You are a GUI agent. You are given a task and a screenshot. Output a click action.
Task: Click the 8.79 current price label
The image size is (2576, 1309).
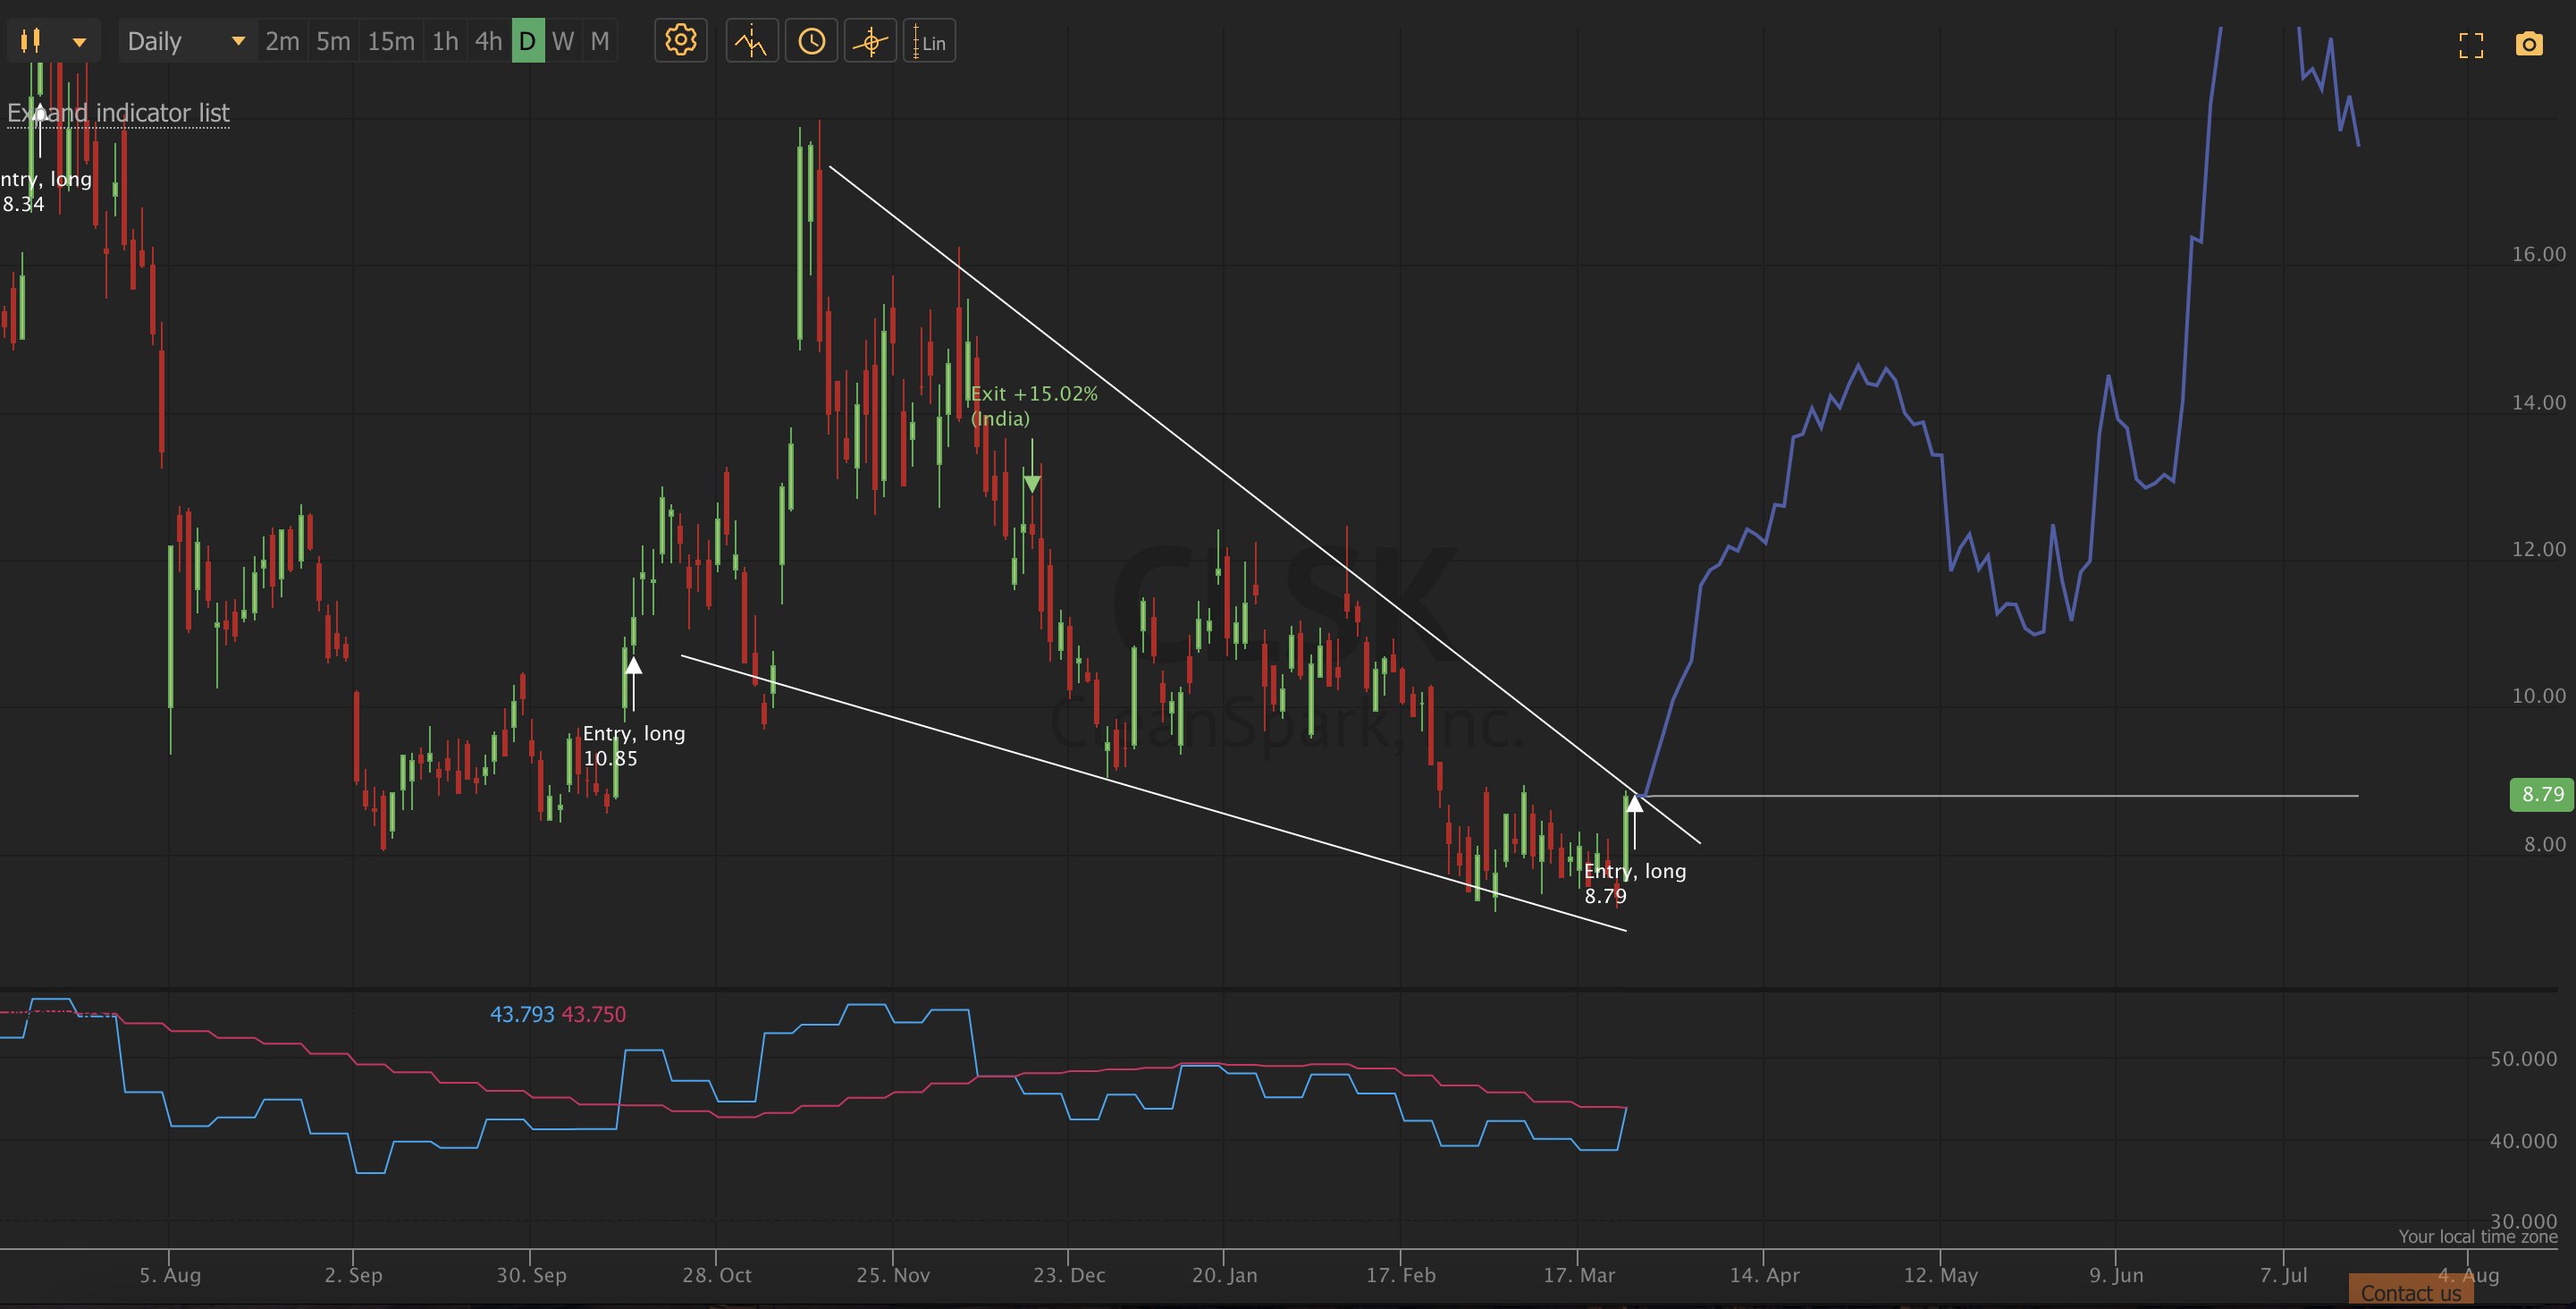(x=2541, y=794)
